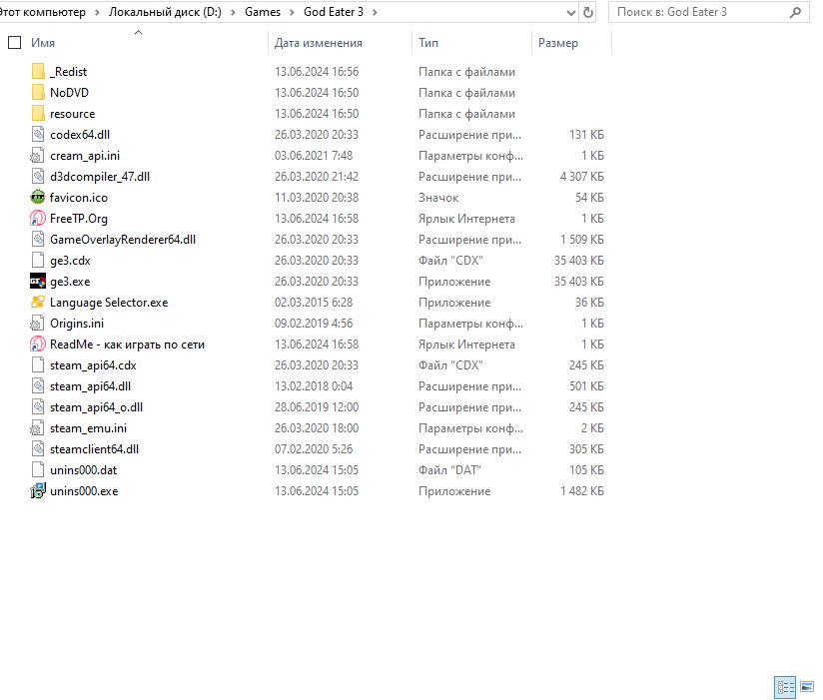Select the FreeTP.Org file name
This screenshot has width=823, height=700.
pos(79,219)
